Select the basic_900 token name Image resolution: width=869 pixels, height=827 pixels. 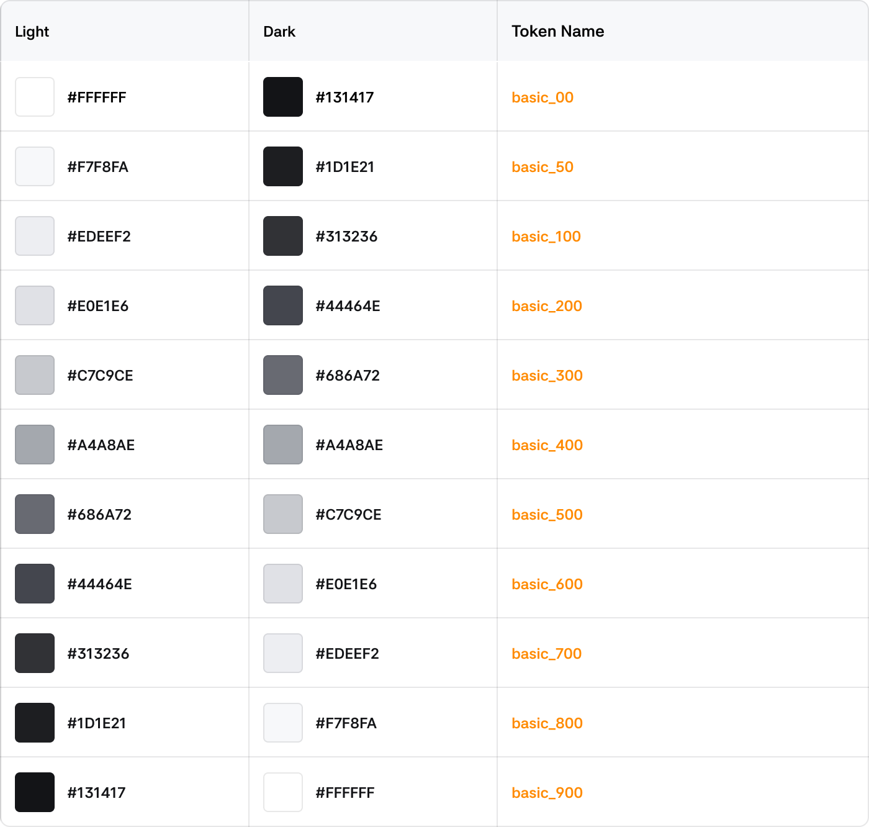pyautogui.click(x=547, y=793)
